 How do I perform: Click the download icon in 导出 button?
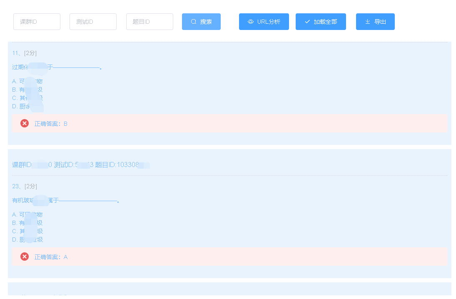368,22
